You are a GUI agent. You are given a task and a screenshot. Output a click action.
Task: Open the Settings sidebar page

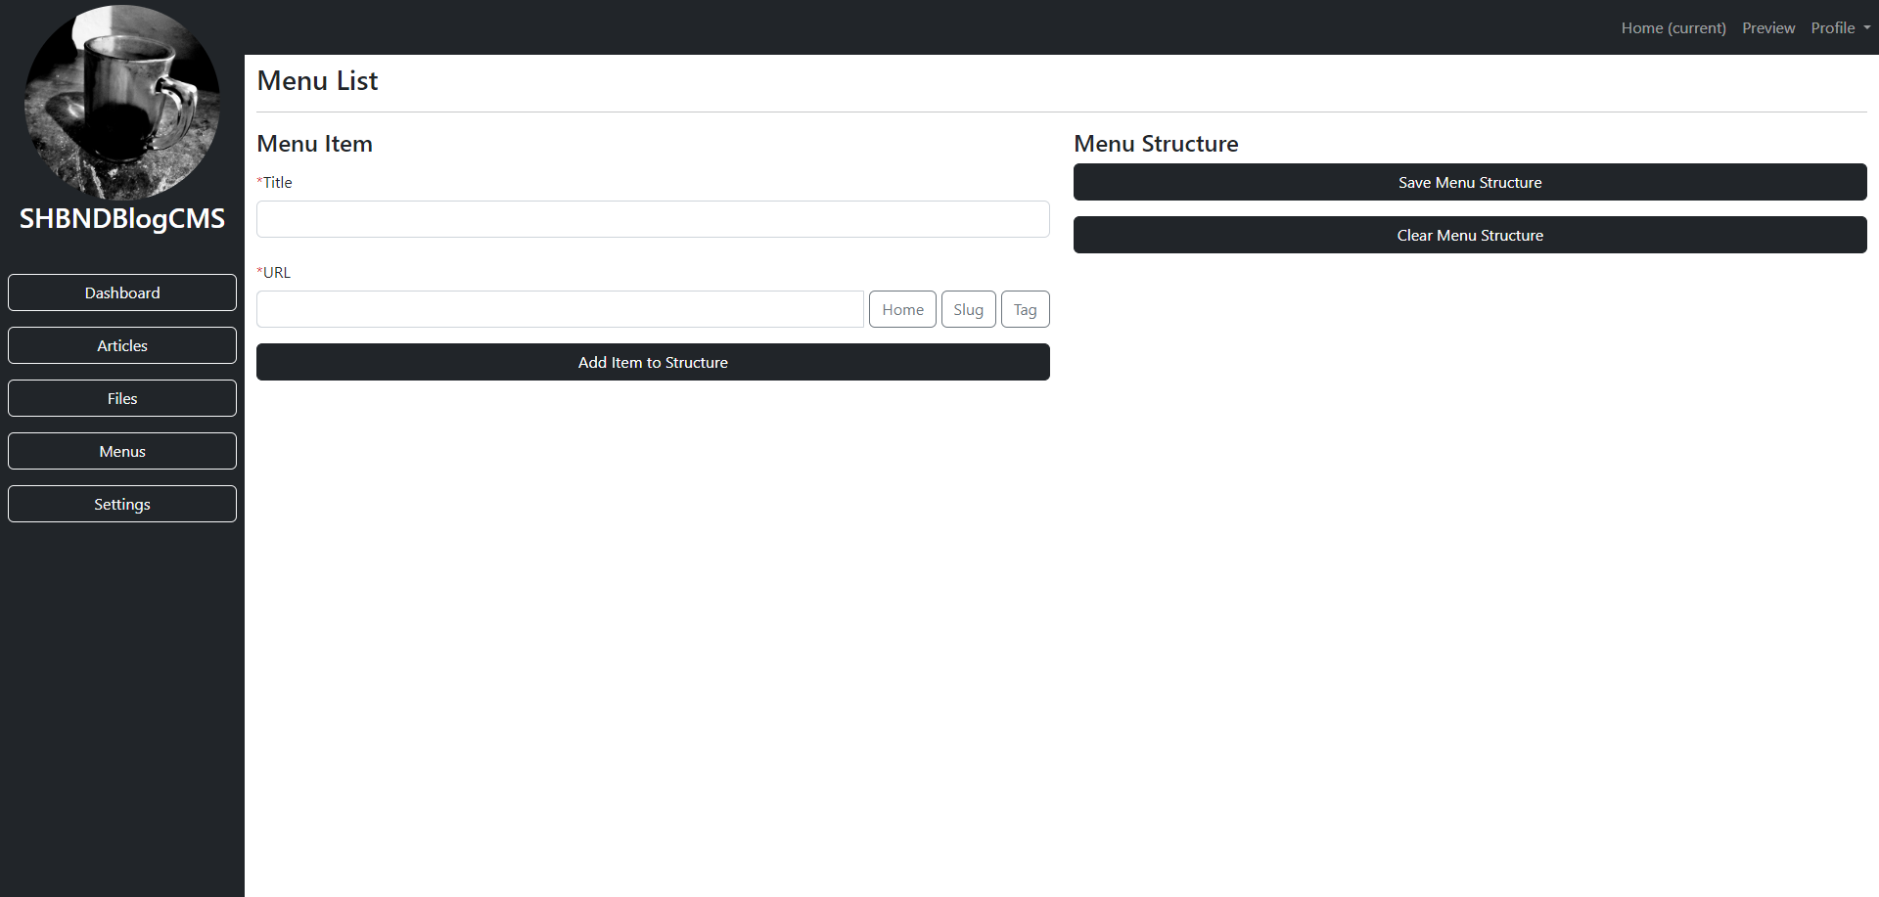coord(122,504)
